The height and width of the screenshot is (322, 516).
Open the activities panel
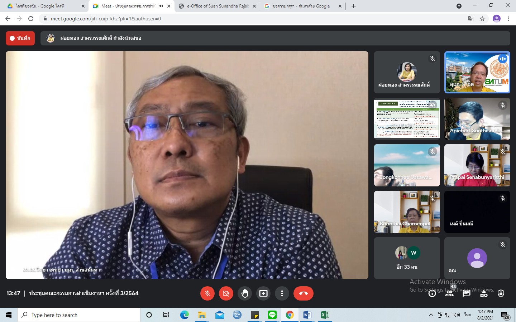point(484,293)
